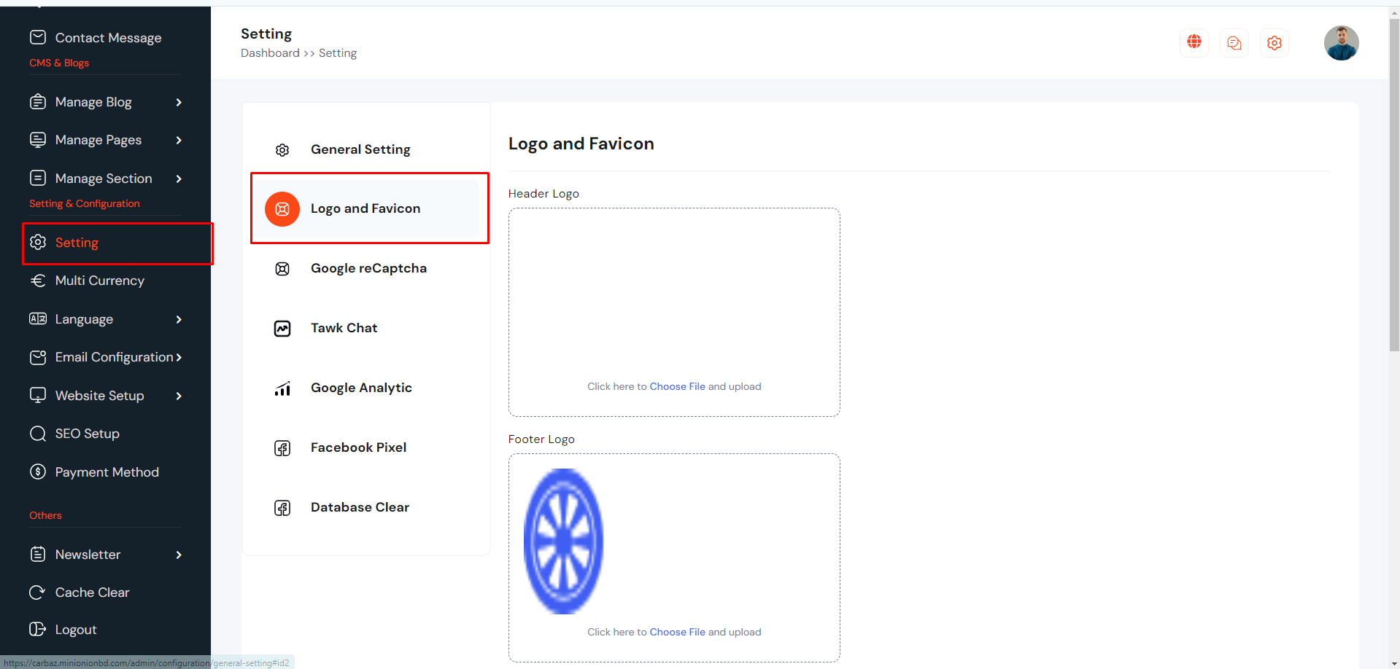1400x669 pixels.
Task: Click Choose File link for Footer Logo
Action: coord(677,632)
